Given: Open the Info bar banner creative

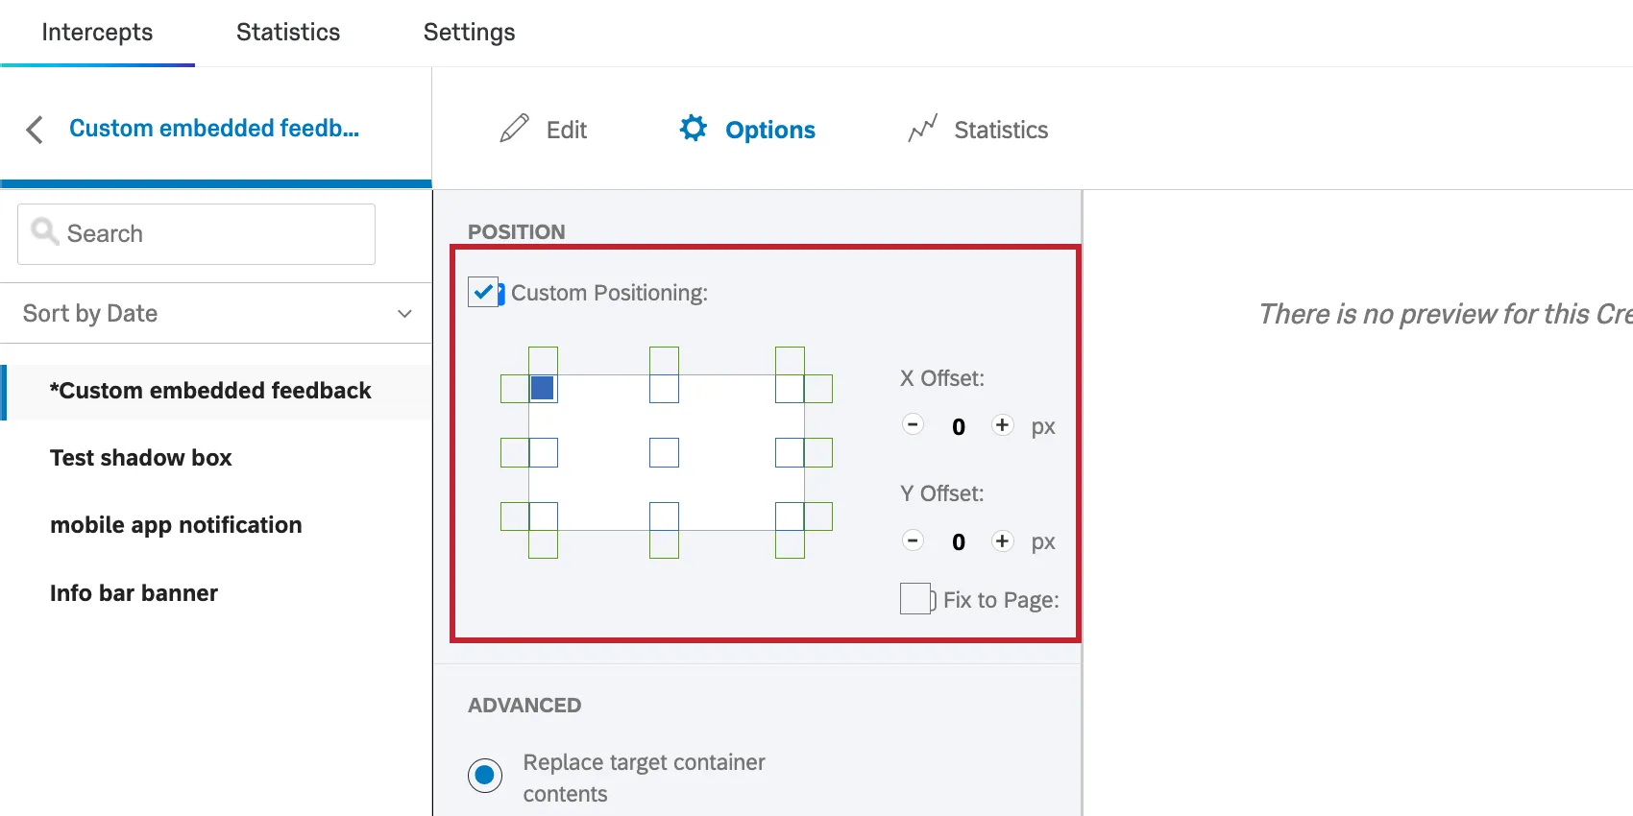Looking at the screenshot, I should pos(134,592).
